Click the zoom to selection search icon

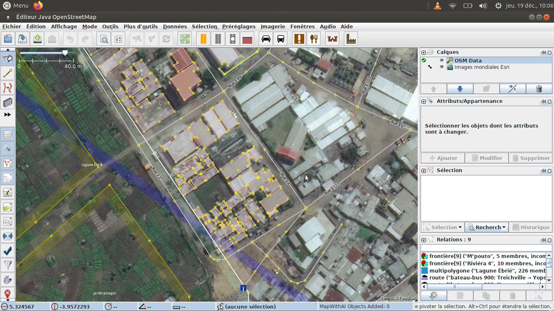click(x=104, y=39)
